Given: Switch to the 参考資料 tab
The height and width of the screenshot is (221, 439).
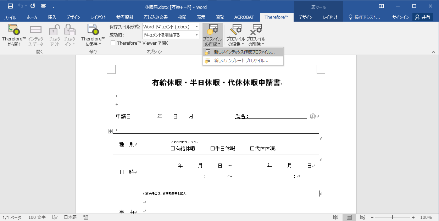Looking at the screenshot, I should [x=125, y=17].
